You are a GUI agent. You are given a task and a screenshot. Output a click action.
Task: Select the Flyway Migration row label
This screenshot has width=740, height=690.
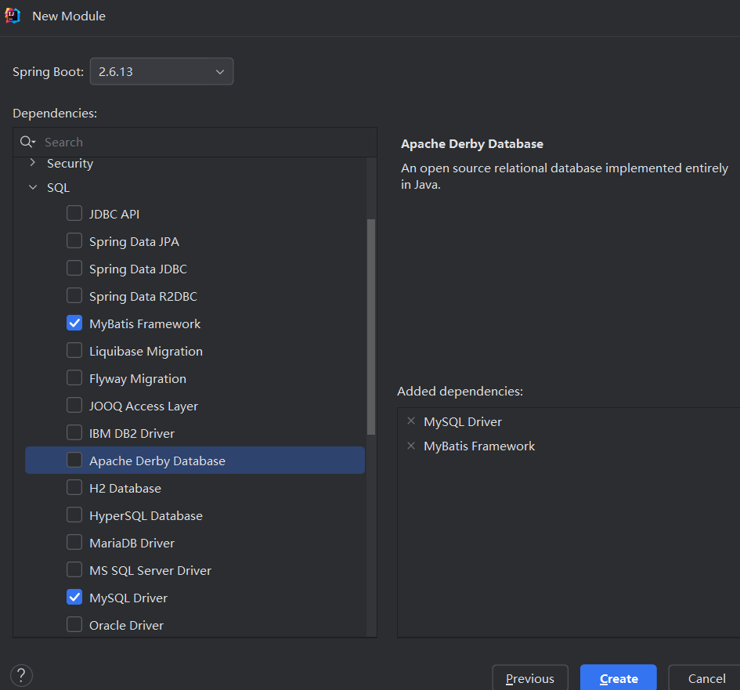pyautogui.click(x=137, y=378)
